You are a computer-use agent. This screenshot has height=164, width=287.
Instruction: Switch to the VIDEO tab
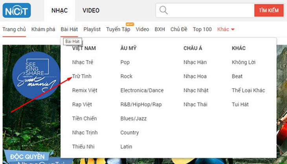tap(91, 11)
